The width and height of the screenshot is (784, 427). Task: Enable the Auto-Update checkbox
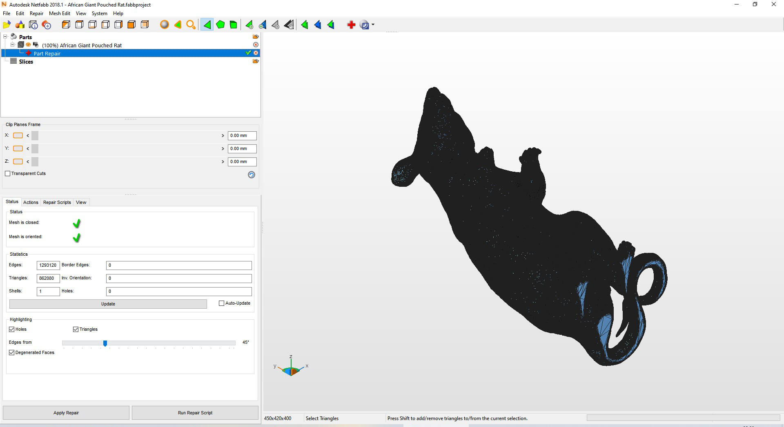click(222, 303)
